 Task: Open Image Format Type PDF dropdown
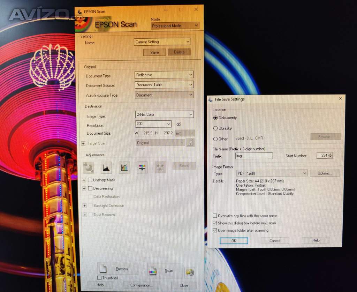272,173
